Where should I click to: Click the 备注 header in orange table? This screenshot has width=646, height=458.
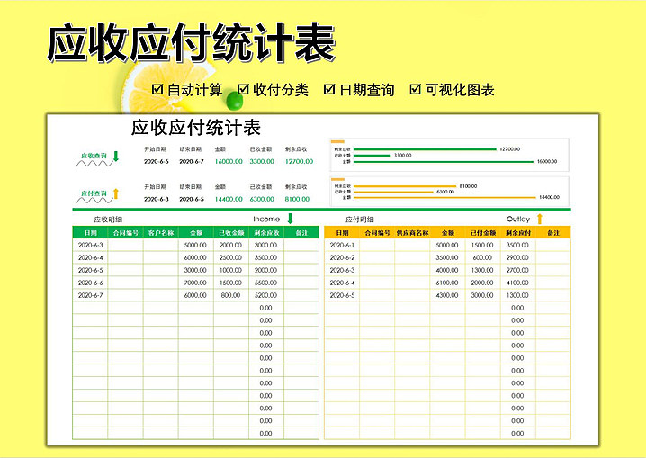(553, 233)
